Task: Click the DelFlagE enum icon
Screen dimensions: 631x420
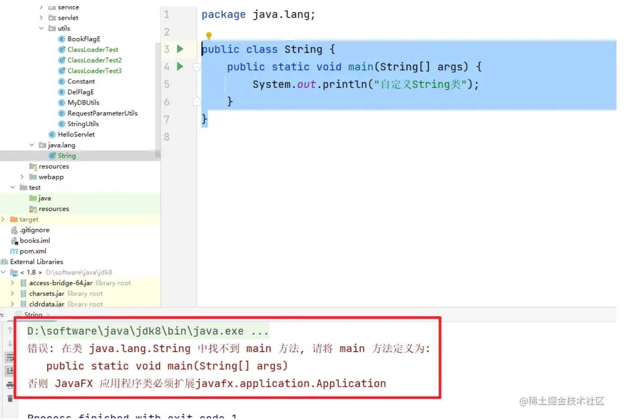Action: point(62,92)
